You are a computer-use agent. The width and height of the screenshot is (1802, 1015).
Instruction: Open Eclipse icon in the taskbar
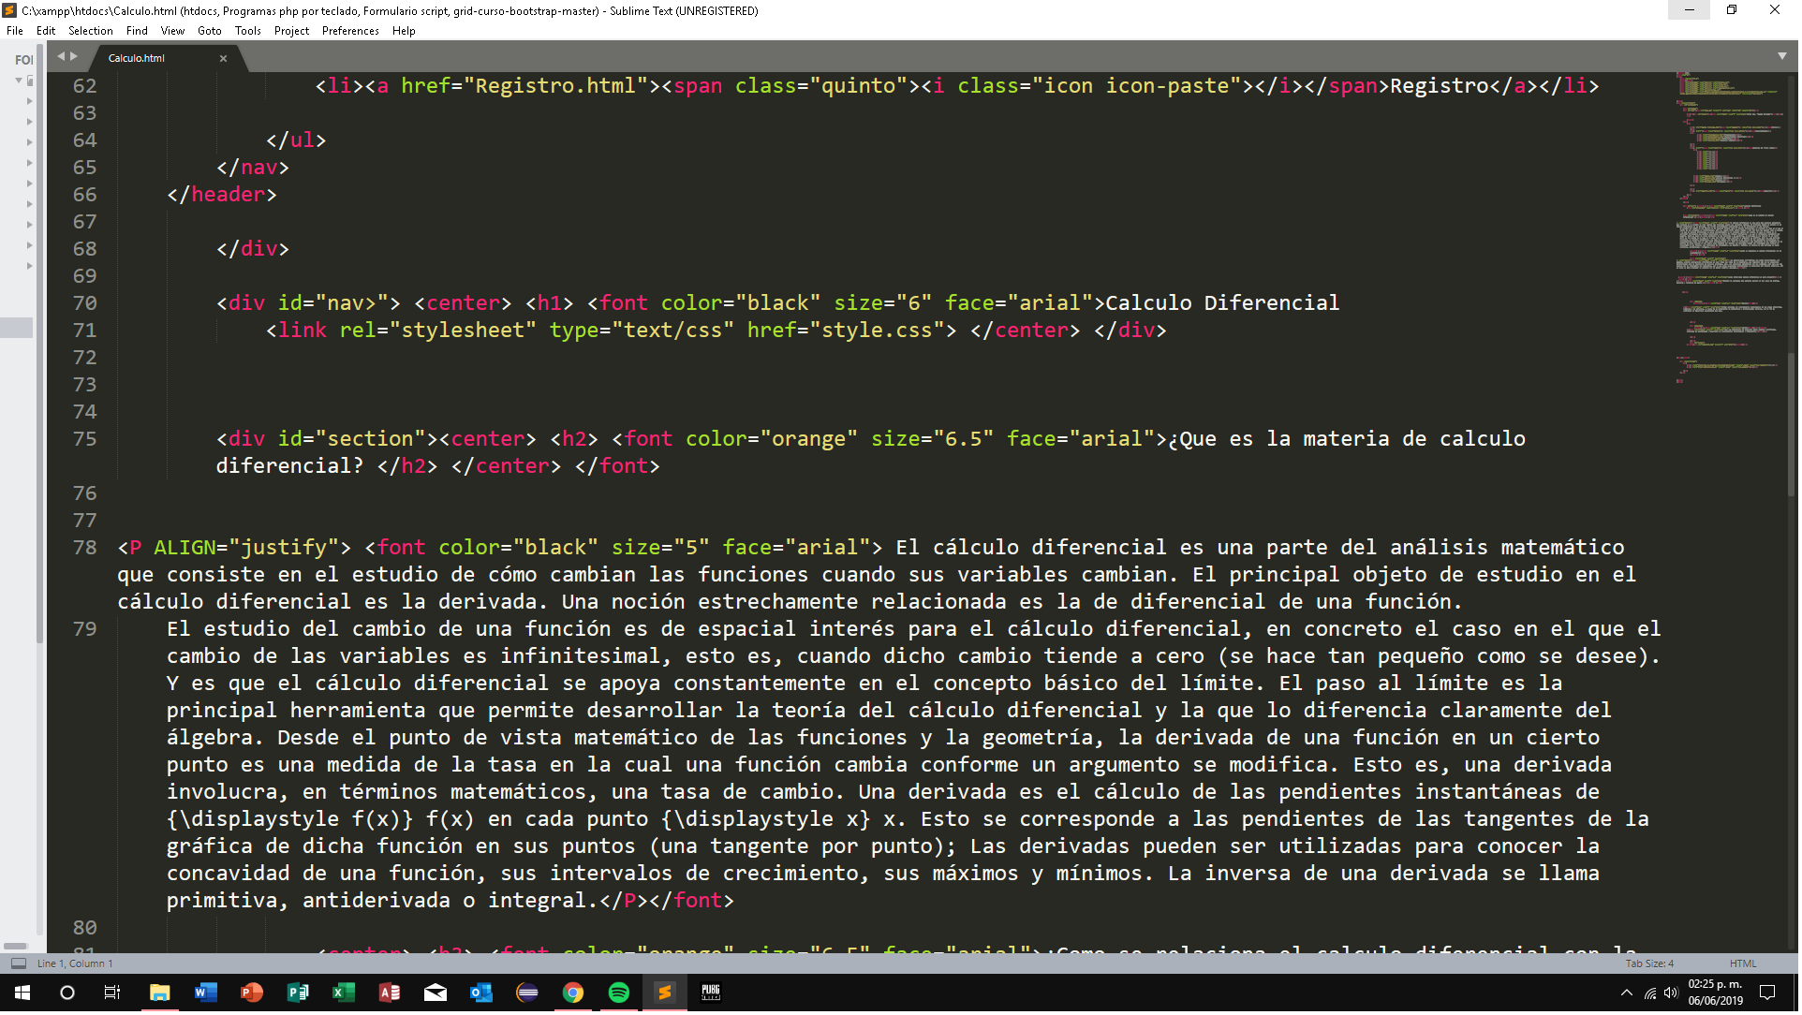click(x=528, y=994)
